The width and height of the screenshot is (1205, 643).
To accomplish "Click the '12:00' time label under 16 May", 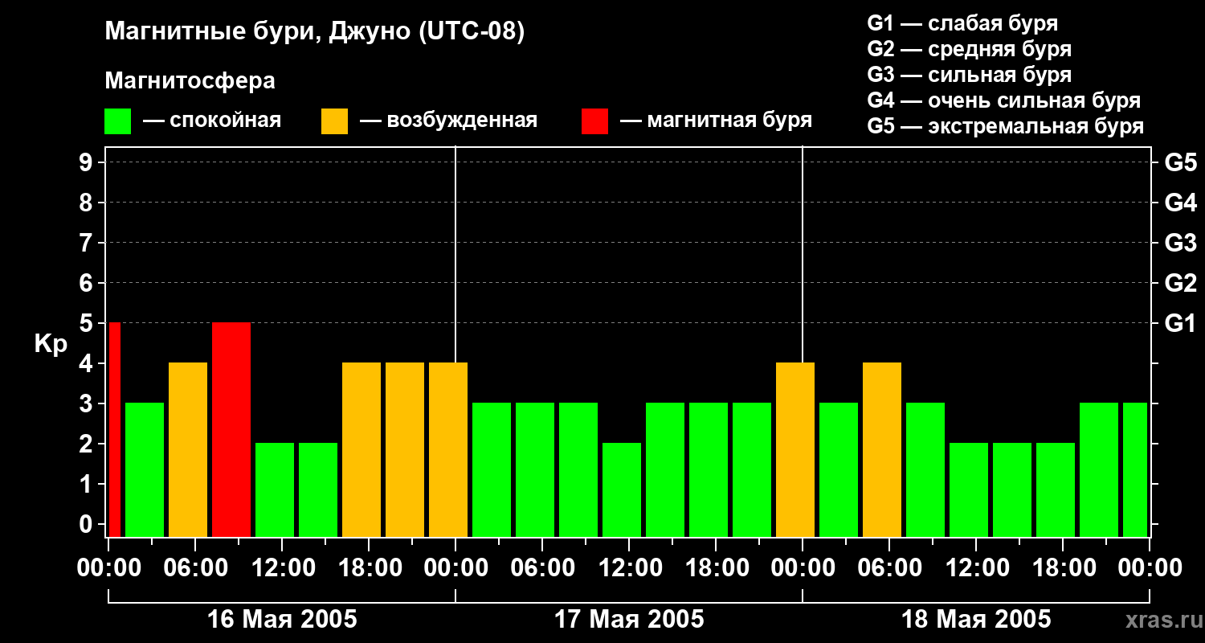I will coord(282,567).
